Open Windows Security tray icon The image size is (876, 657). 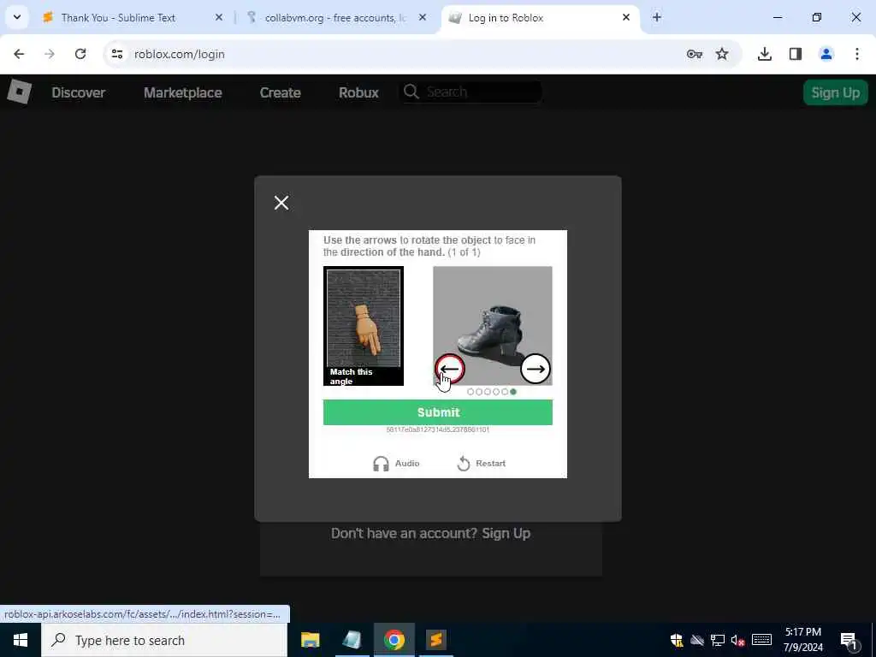pos(677,640)
